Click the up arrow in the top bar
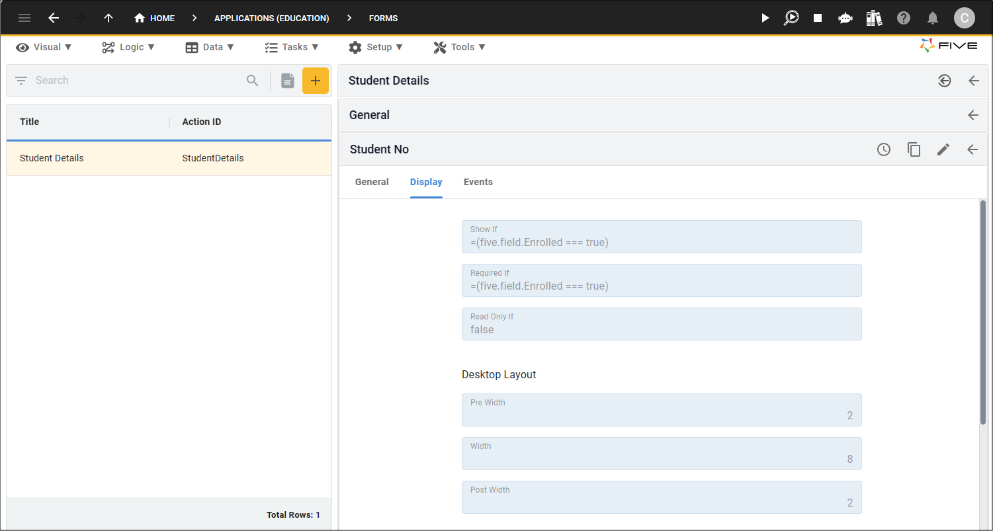This screenshot has height=531, width=993. [108, 18]
